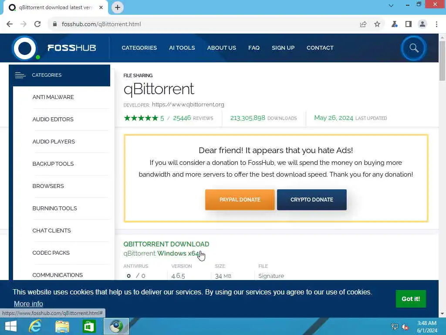The width and height of the screenshot is (446, 335).
Task: Click the QBITTORRENT DOWNLOAD heading
Action: (166, 244)
